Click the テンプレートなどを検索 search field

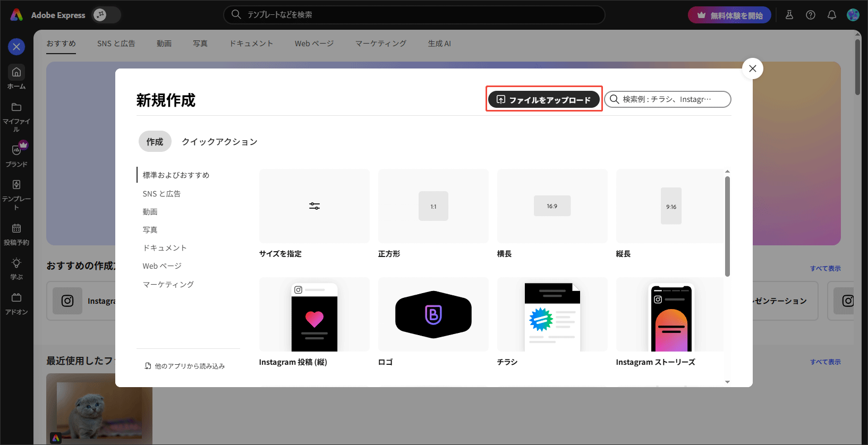(414, 15)
